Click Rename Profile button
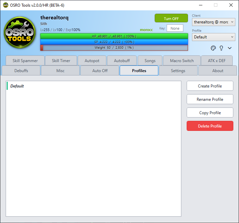This screenshot has width=239, height=223. 210,99
